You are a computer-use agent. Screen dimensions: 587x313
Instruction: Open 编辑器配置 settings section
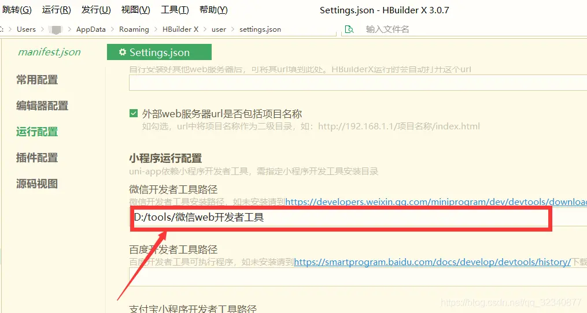[x=42, y=106]
